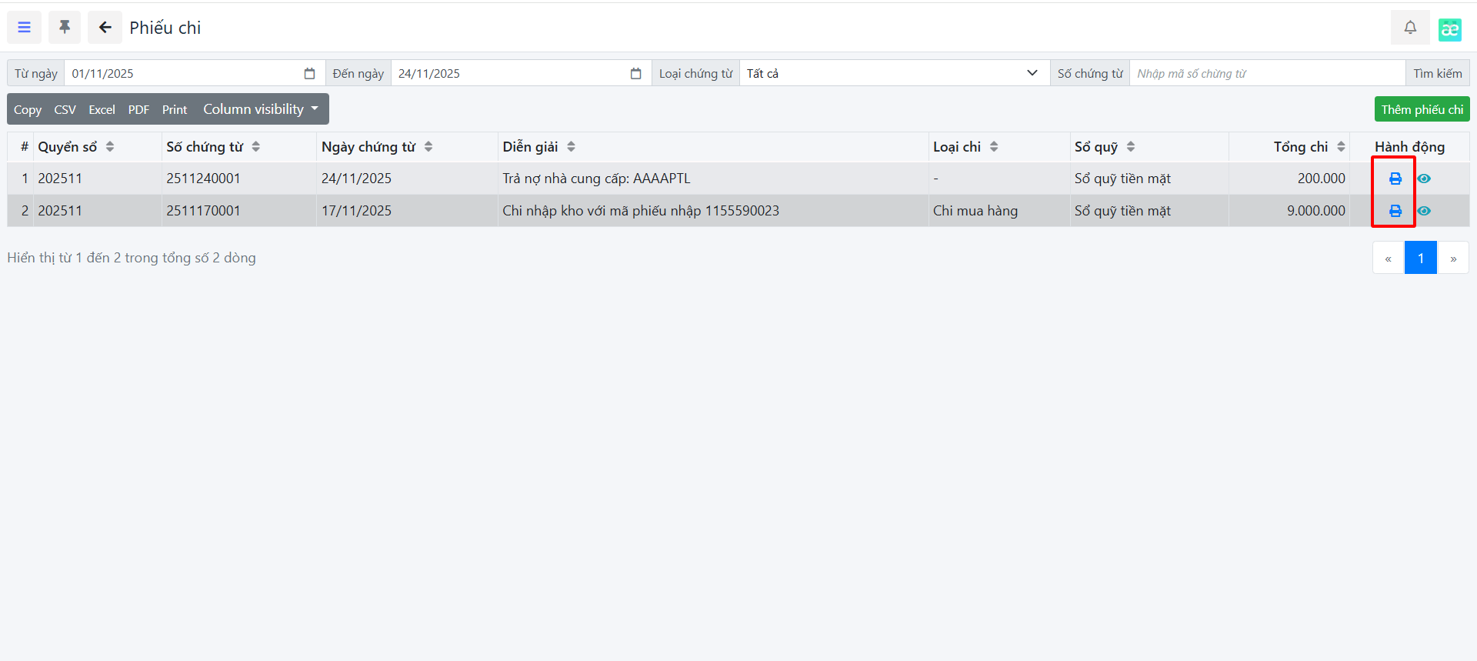
Task: Click the Thêm phiếu chi button
Action: pos(1422,109)
